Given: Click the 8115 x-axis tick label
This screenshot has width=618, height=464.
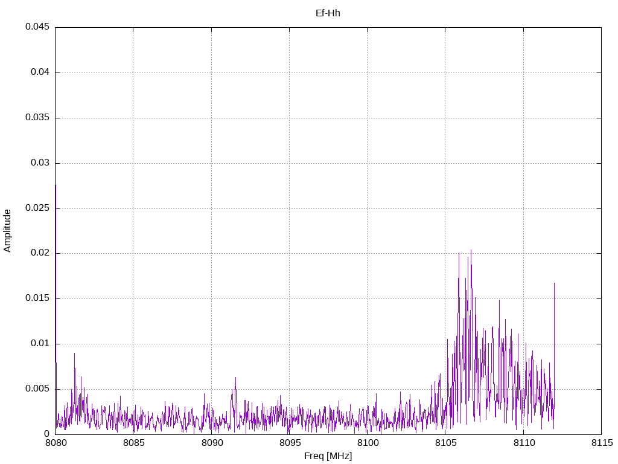Looking at the screenshot, I should coord(601,443).
